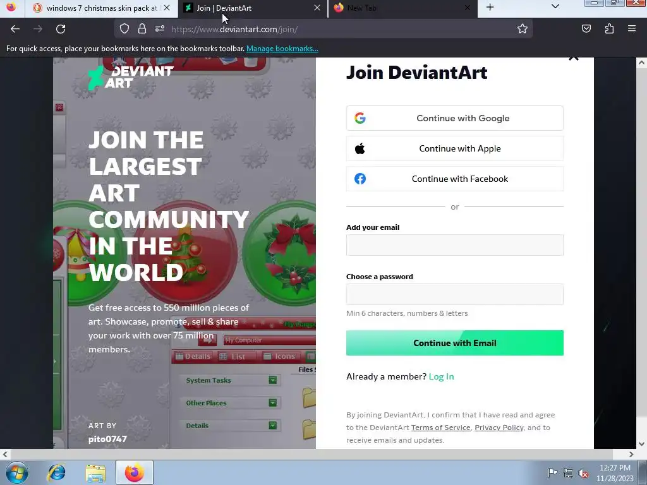Click Continue with Email button
The width and height of the screenshot is (647, 485).
pyautogui.click(x=455, y=343)
